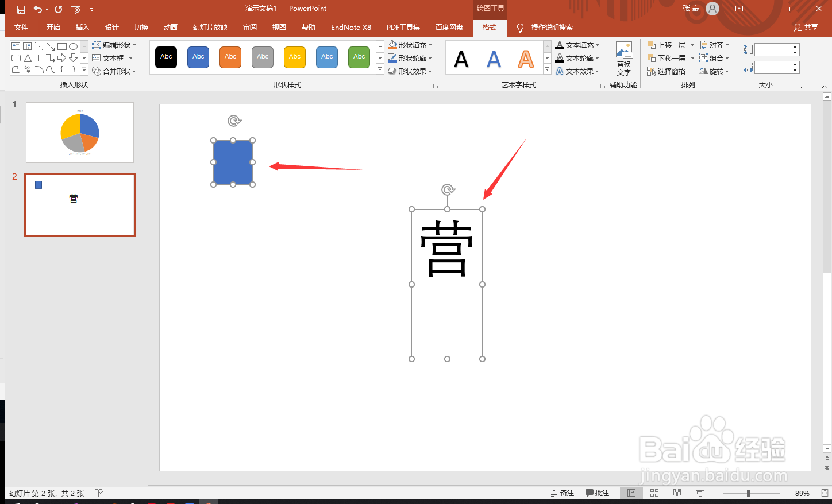
Task: Select the scribble freeform shape
Action: (27, 69)
